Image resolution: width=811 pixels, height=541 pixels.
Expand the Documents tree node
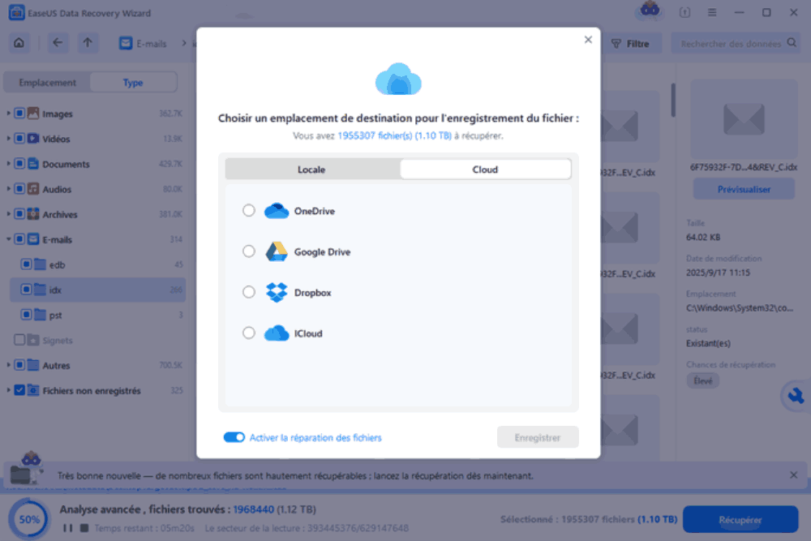(x=8, y=164)
